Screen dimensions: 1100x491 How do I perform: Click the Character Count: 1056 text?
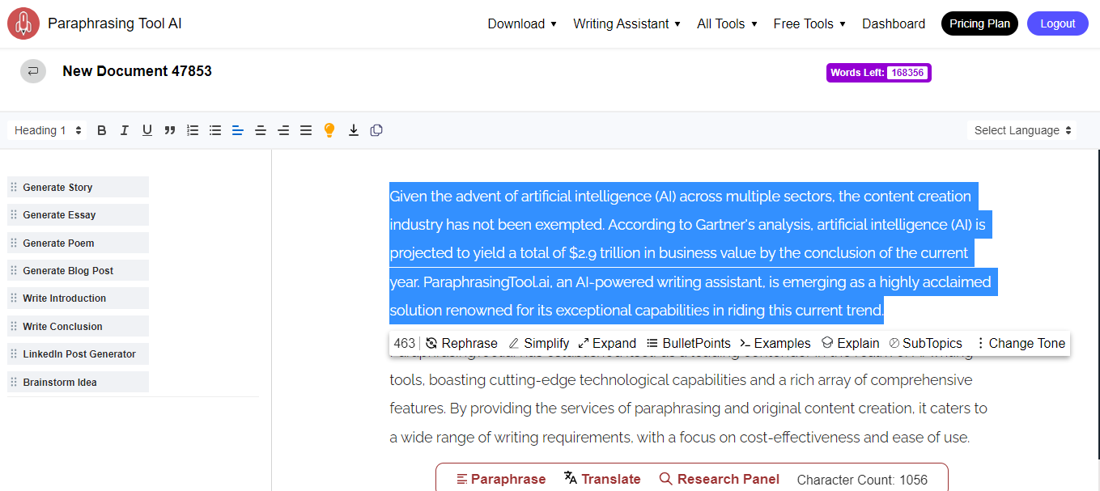tap(862, 480)
